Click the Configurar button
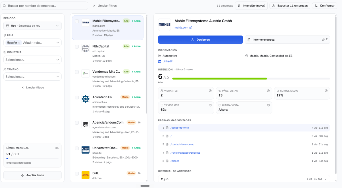Viewport: 342px width, 188px height. pos(325,6)
